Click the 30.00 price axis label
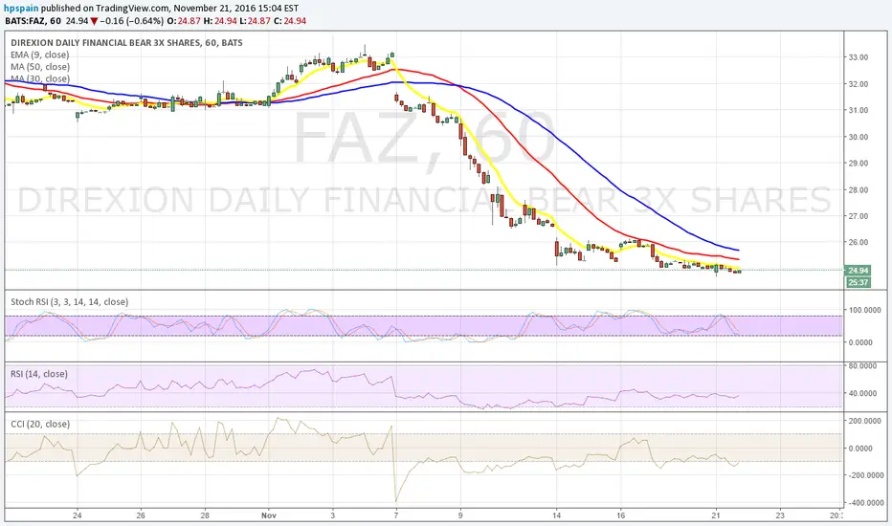This screenshot has width=892, height=526. click(859, 137)
